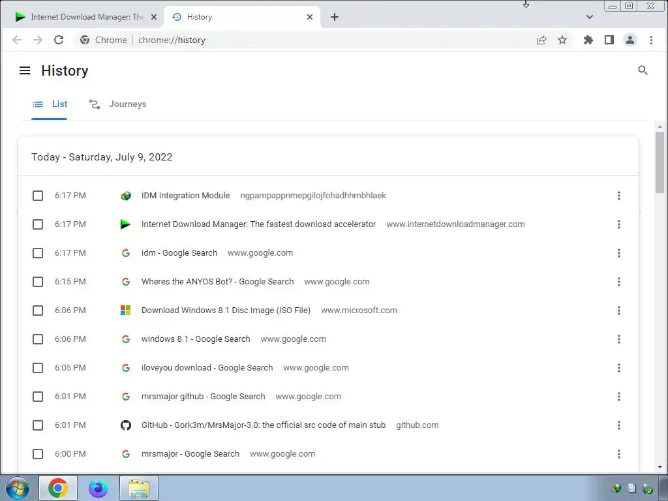Toggle the Chrome side panel icon
Image resolution: width=668 pixels, height=501 pixels.
tap(609, 40)
